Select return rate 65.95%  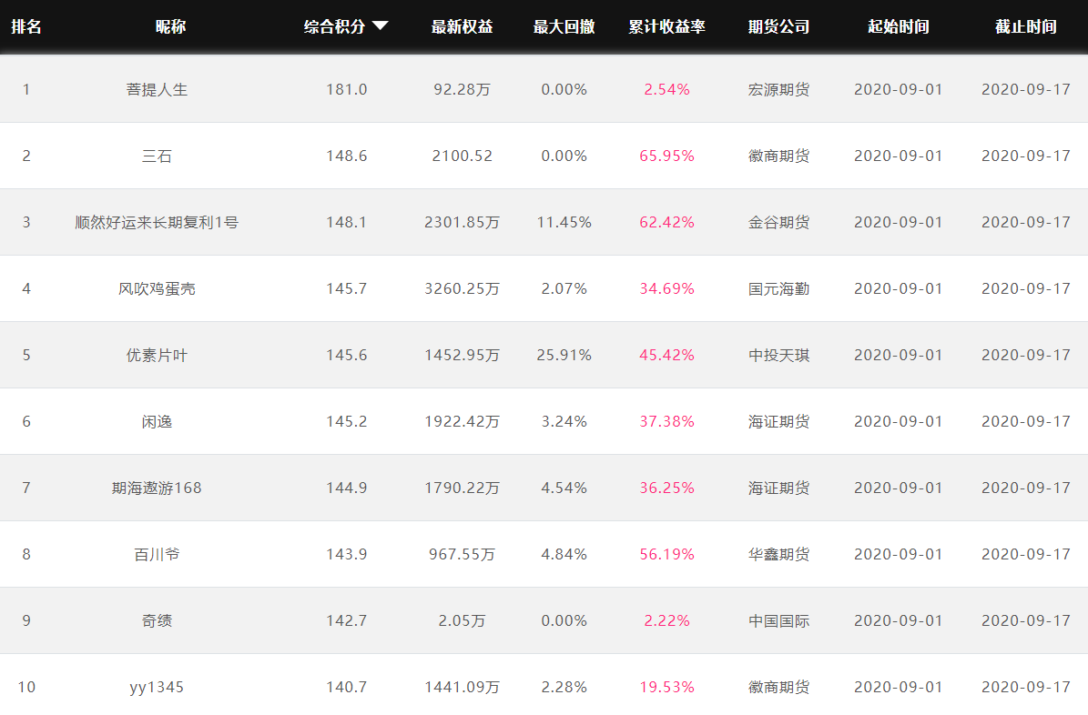tap(666, 156)
